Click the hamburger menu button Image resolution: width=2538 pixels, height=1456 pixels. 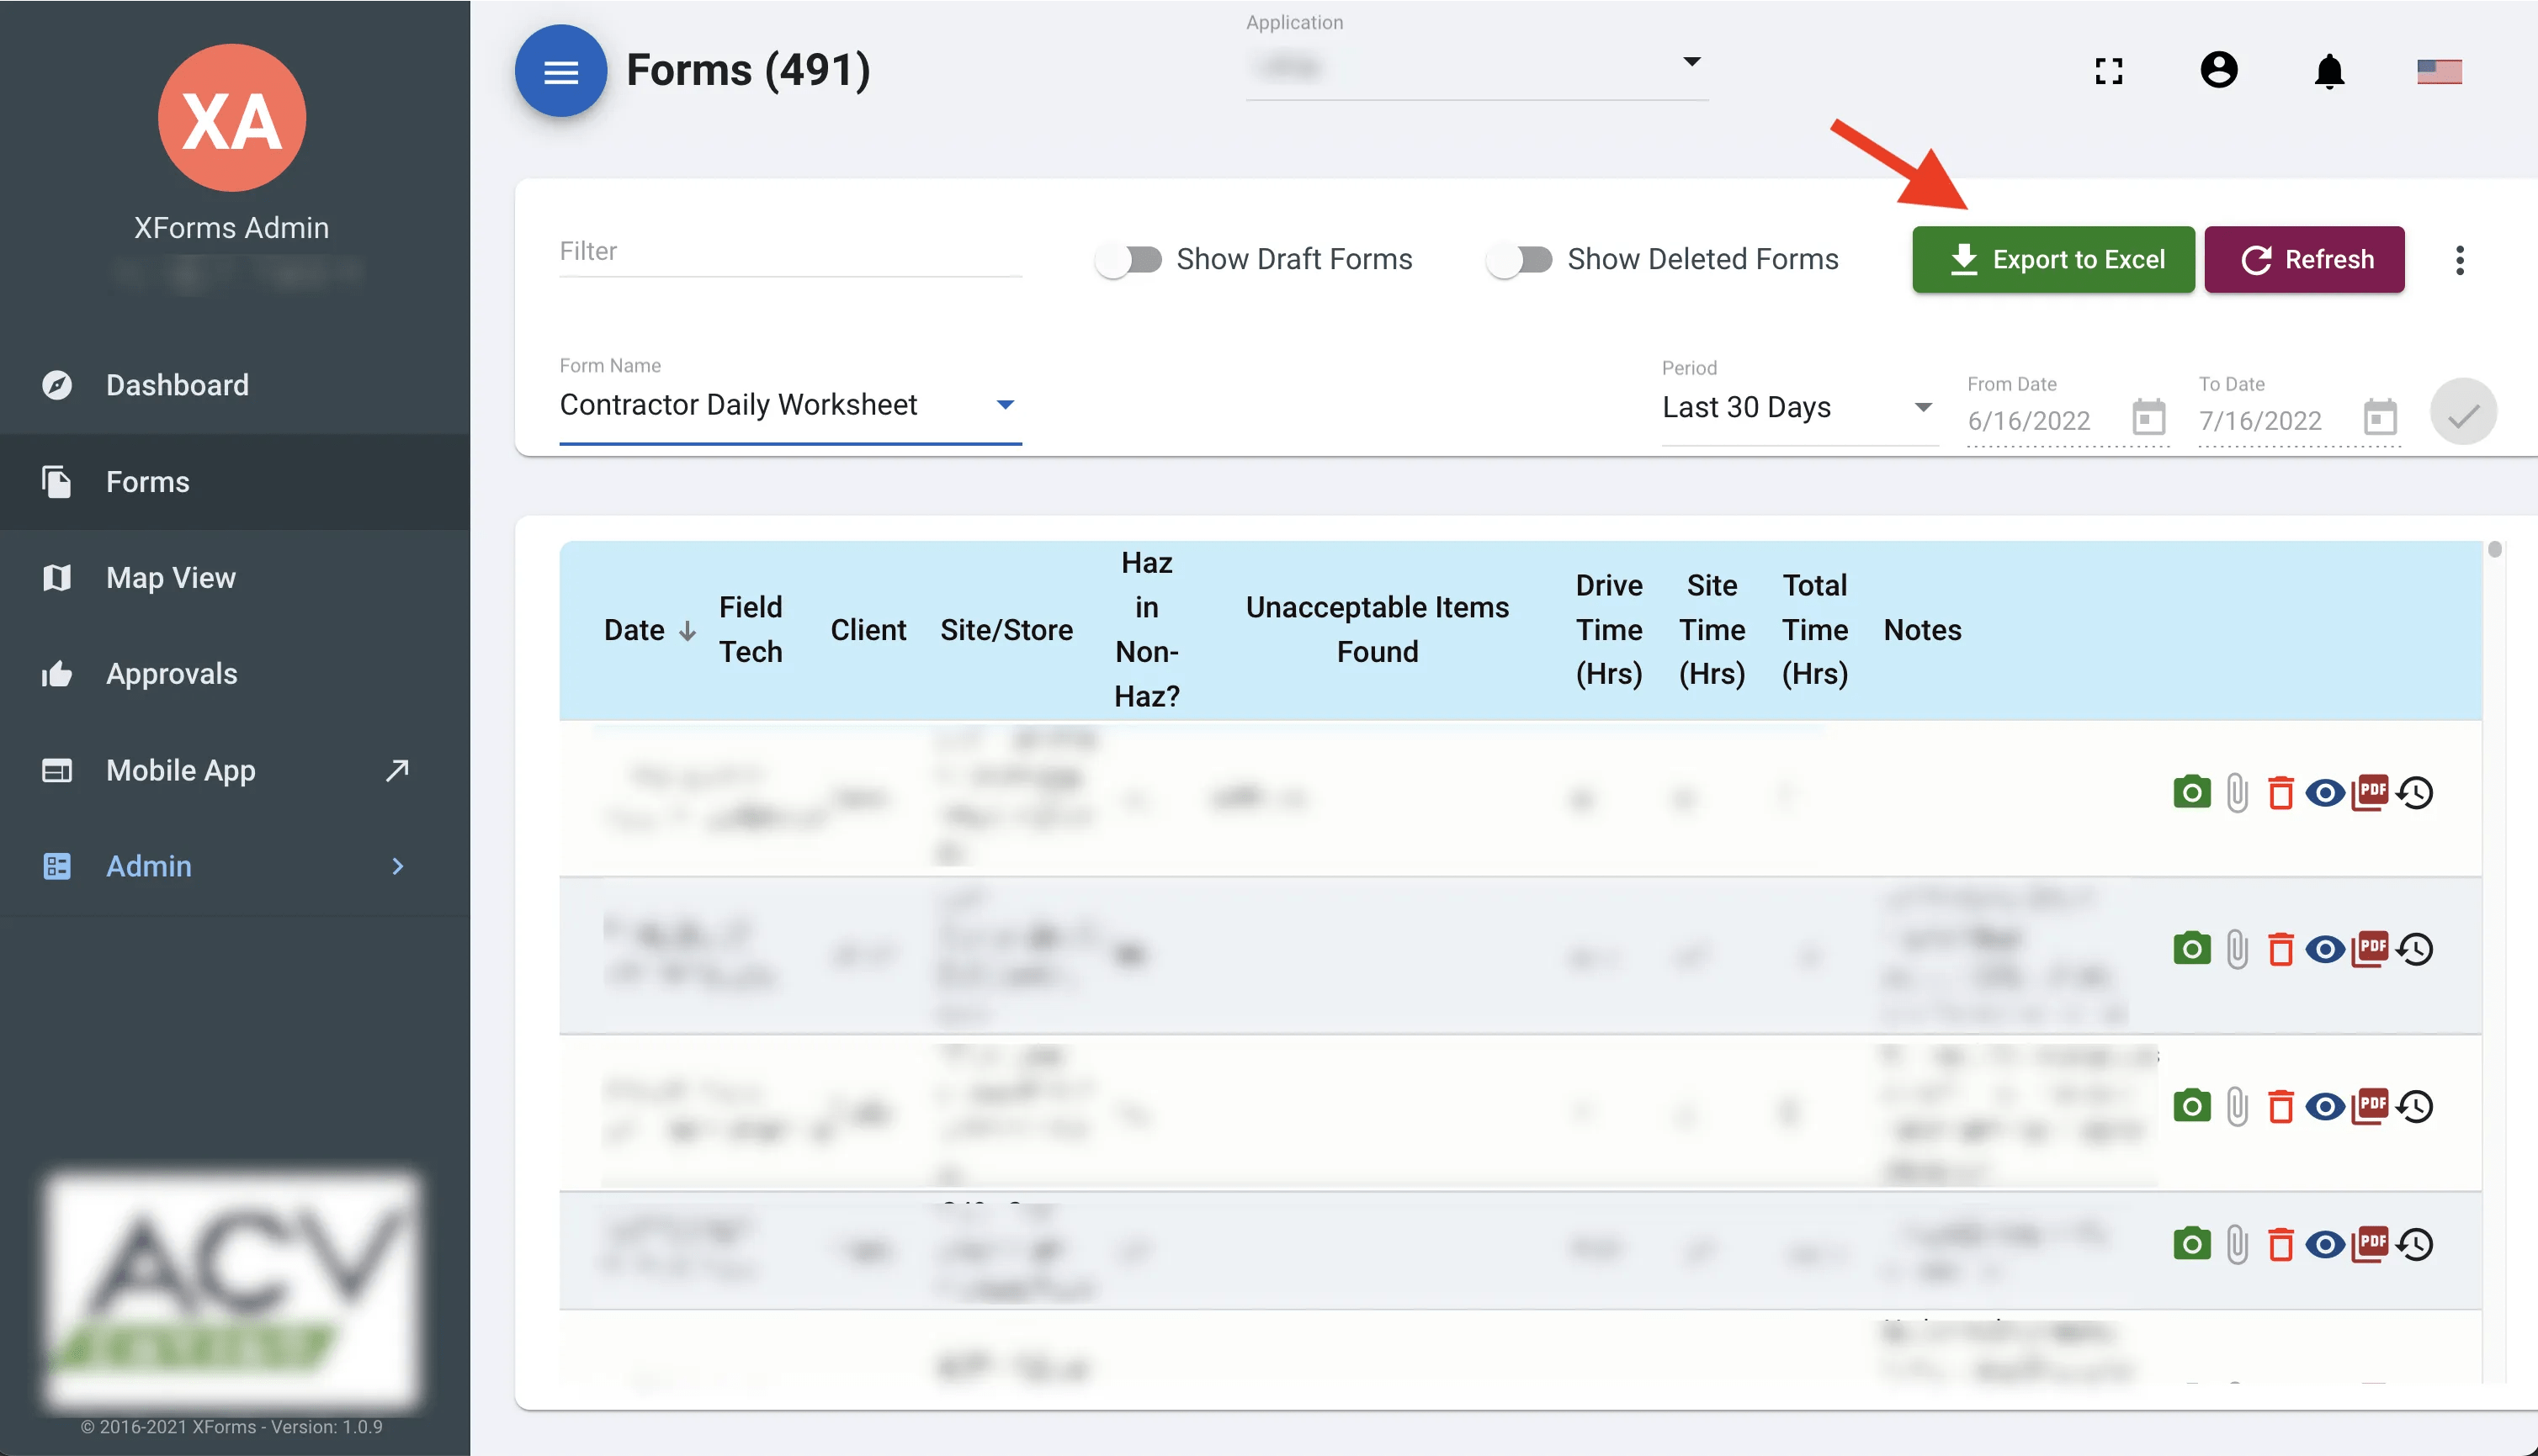pos(560,71)
